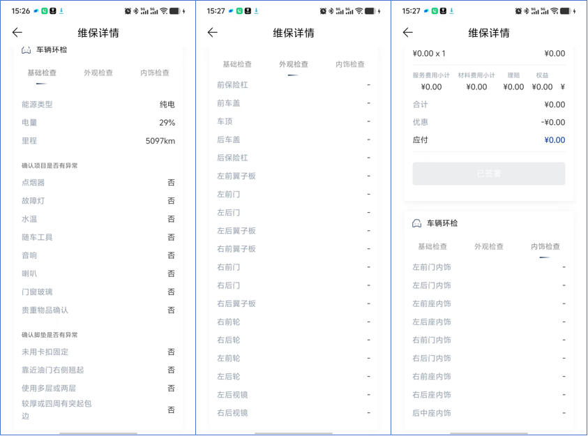588x436 pixels.
Task: Tap the car icon beside 车辆环检 on right screen
Action: click(416, 223)
